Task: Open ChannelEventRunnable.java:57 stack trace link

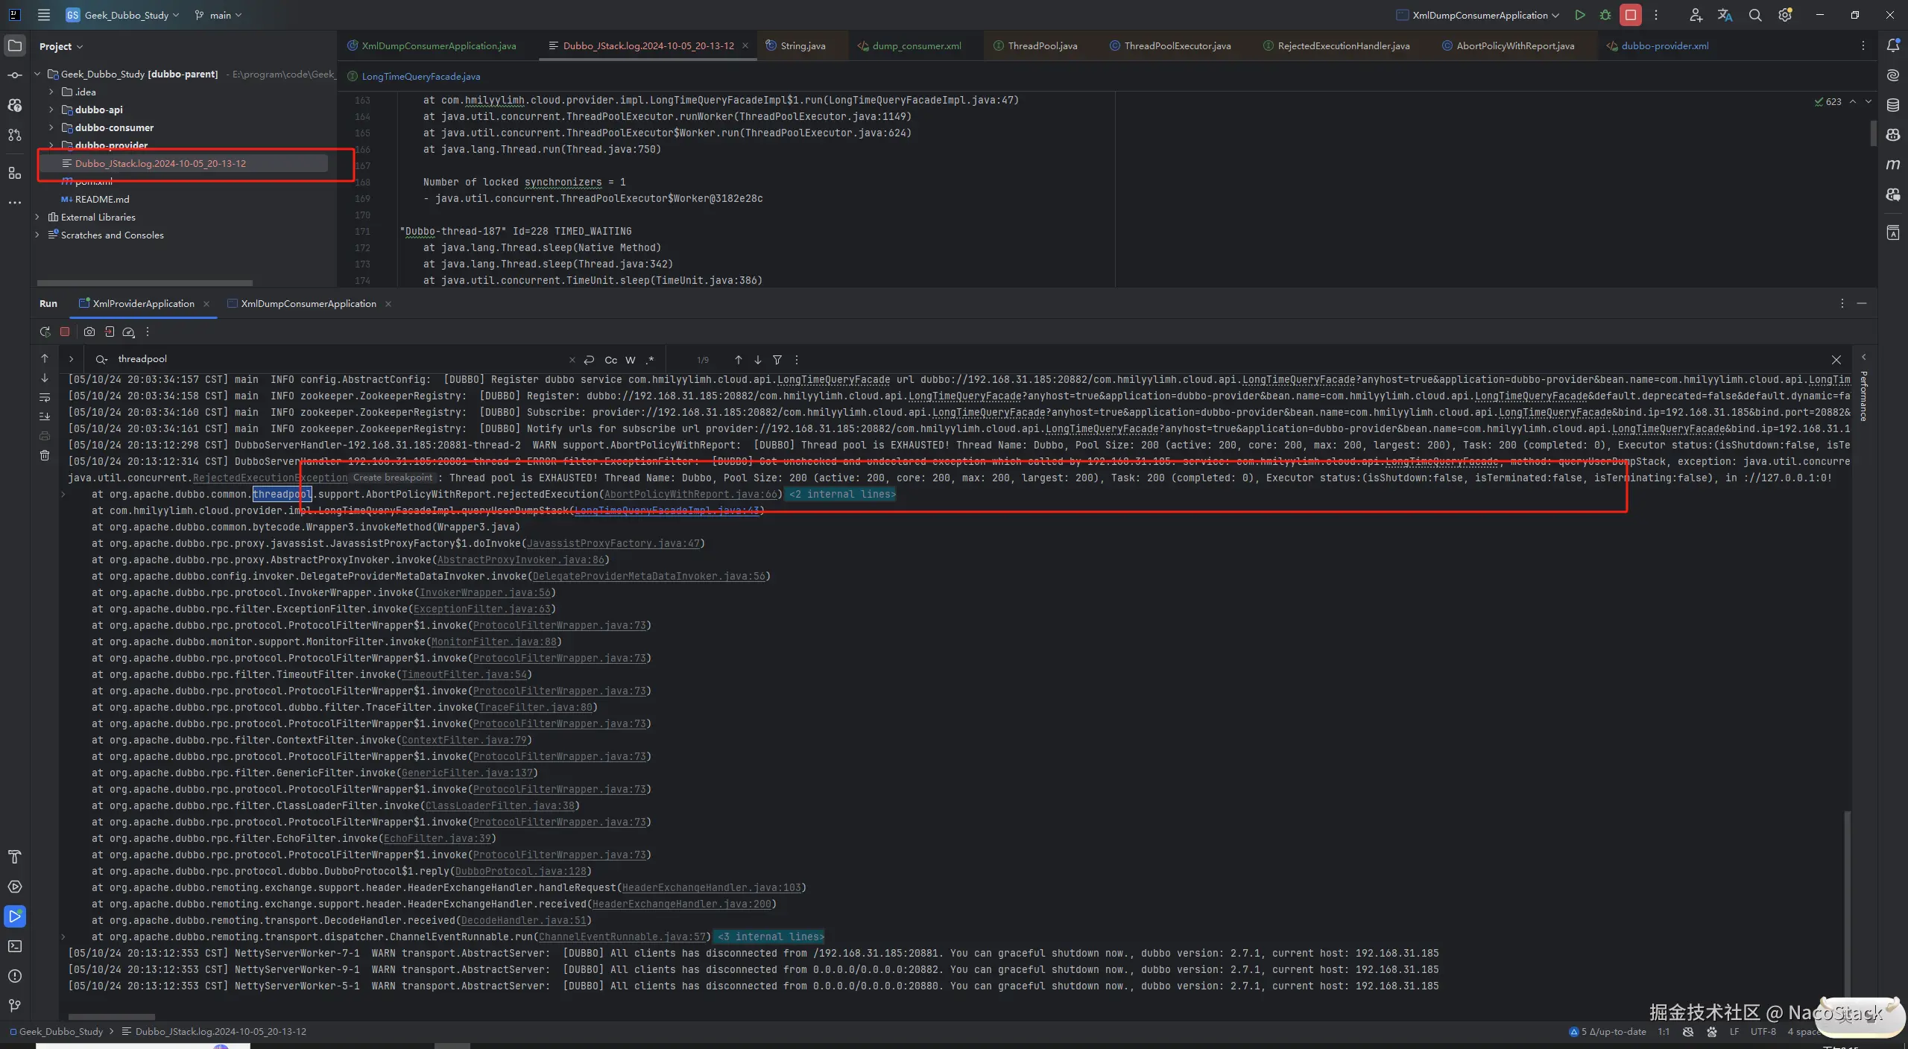Action: pos(622,937)
